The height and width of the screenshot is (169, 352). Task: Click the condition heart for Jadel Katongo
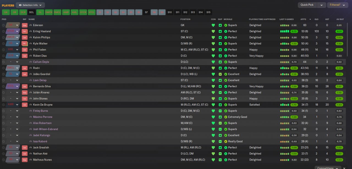click(213, 135)
